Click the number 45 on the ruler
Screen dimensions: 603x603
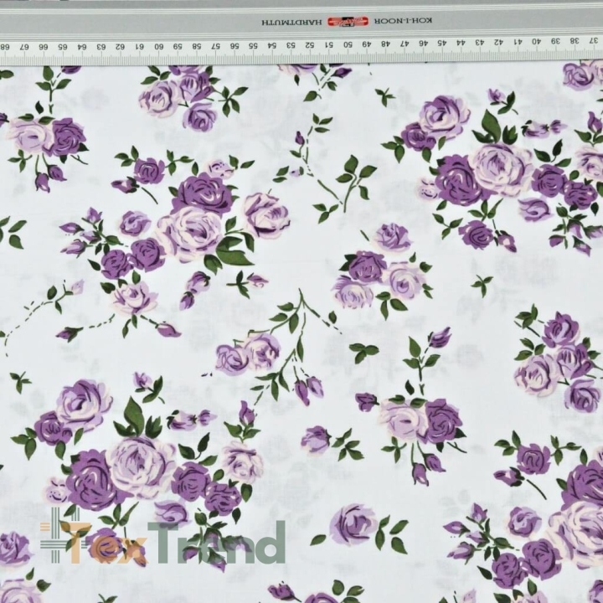(442, 43)
